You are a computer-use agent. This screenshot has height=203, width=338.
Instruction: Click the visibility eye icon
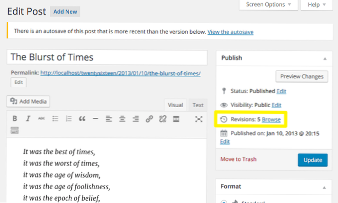click(x=224, y=105)
